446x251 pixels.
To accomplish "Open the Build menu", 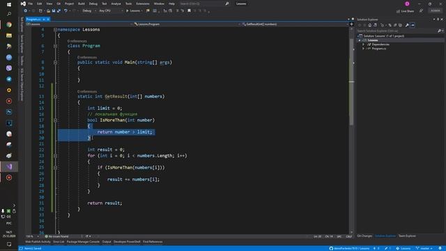I will [82, 3].
